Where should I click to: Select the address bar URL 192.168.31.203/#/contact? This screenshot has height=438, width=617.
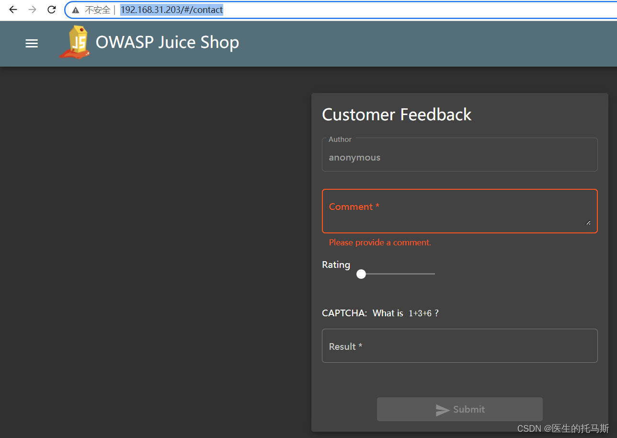coord(171,10)
